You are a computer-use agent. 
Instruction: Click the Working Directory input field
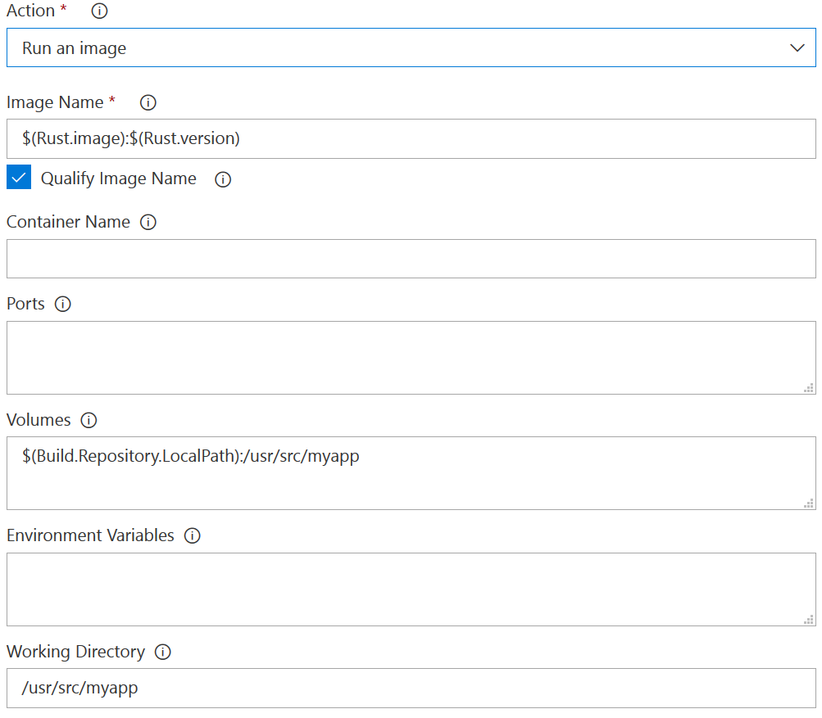click(410, 688)
